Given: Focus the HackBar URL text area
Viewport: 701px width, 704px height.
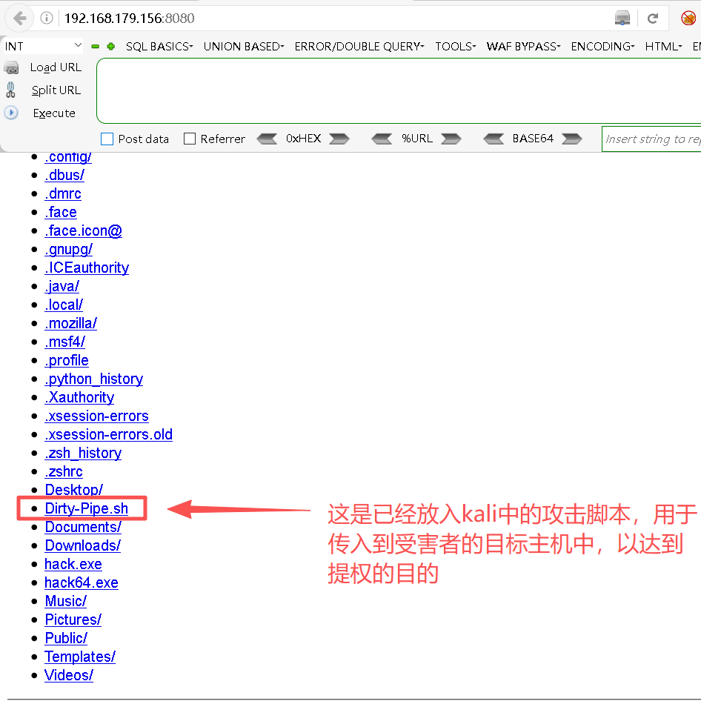Looking at the screenshot, I should point(399,90).
